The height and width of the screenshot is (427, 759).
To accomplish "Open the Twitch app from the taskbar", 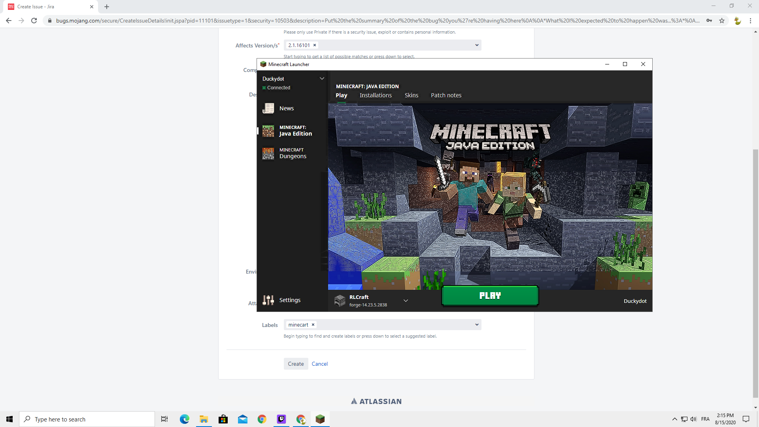I will [x=281, y=419].
